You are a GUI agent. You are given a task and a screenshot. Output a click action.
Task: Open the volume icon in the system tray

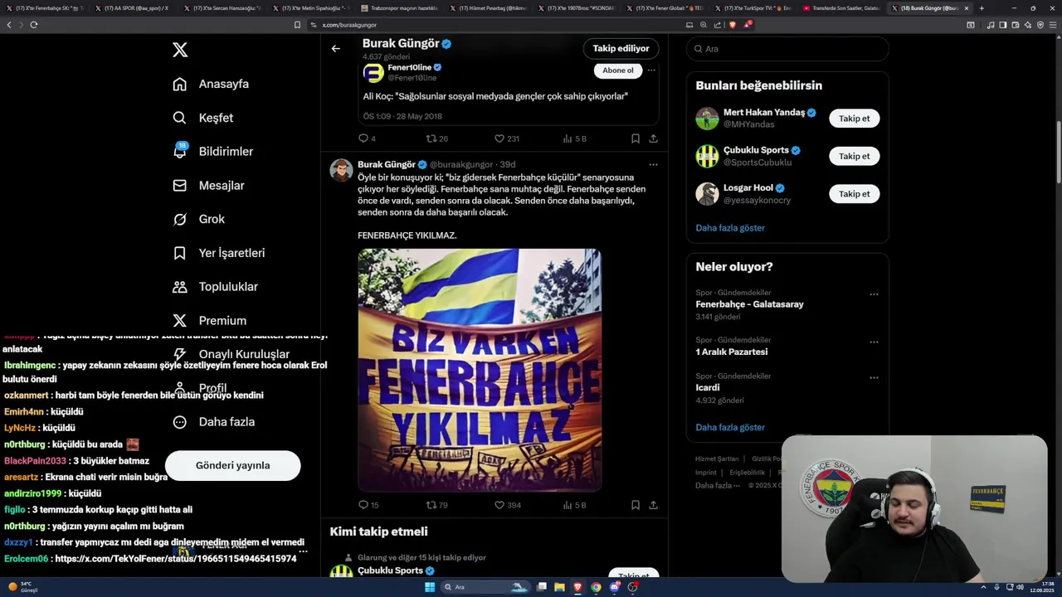click(x=1020, y=587)
